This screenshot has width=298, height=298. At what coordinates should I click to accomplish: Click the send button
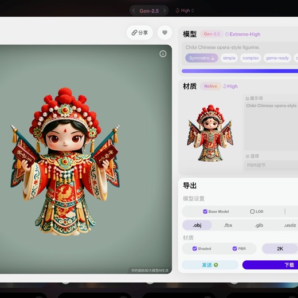coord(210,265)
